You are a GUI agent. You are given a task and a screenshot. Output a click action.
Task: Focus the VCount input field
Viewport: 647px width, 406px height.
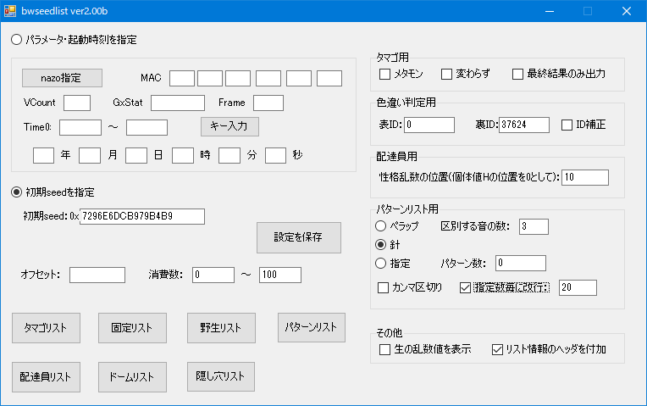(x=77, y=103)
